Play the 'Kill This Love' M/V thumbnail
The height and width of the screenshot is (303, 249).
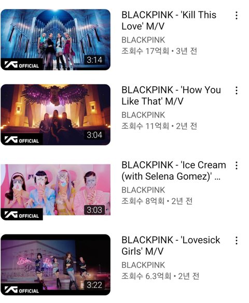tap(56, 39)
